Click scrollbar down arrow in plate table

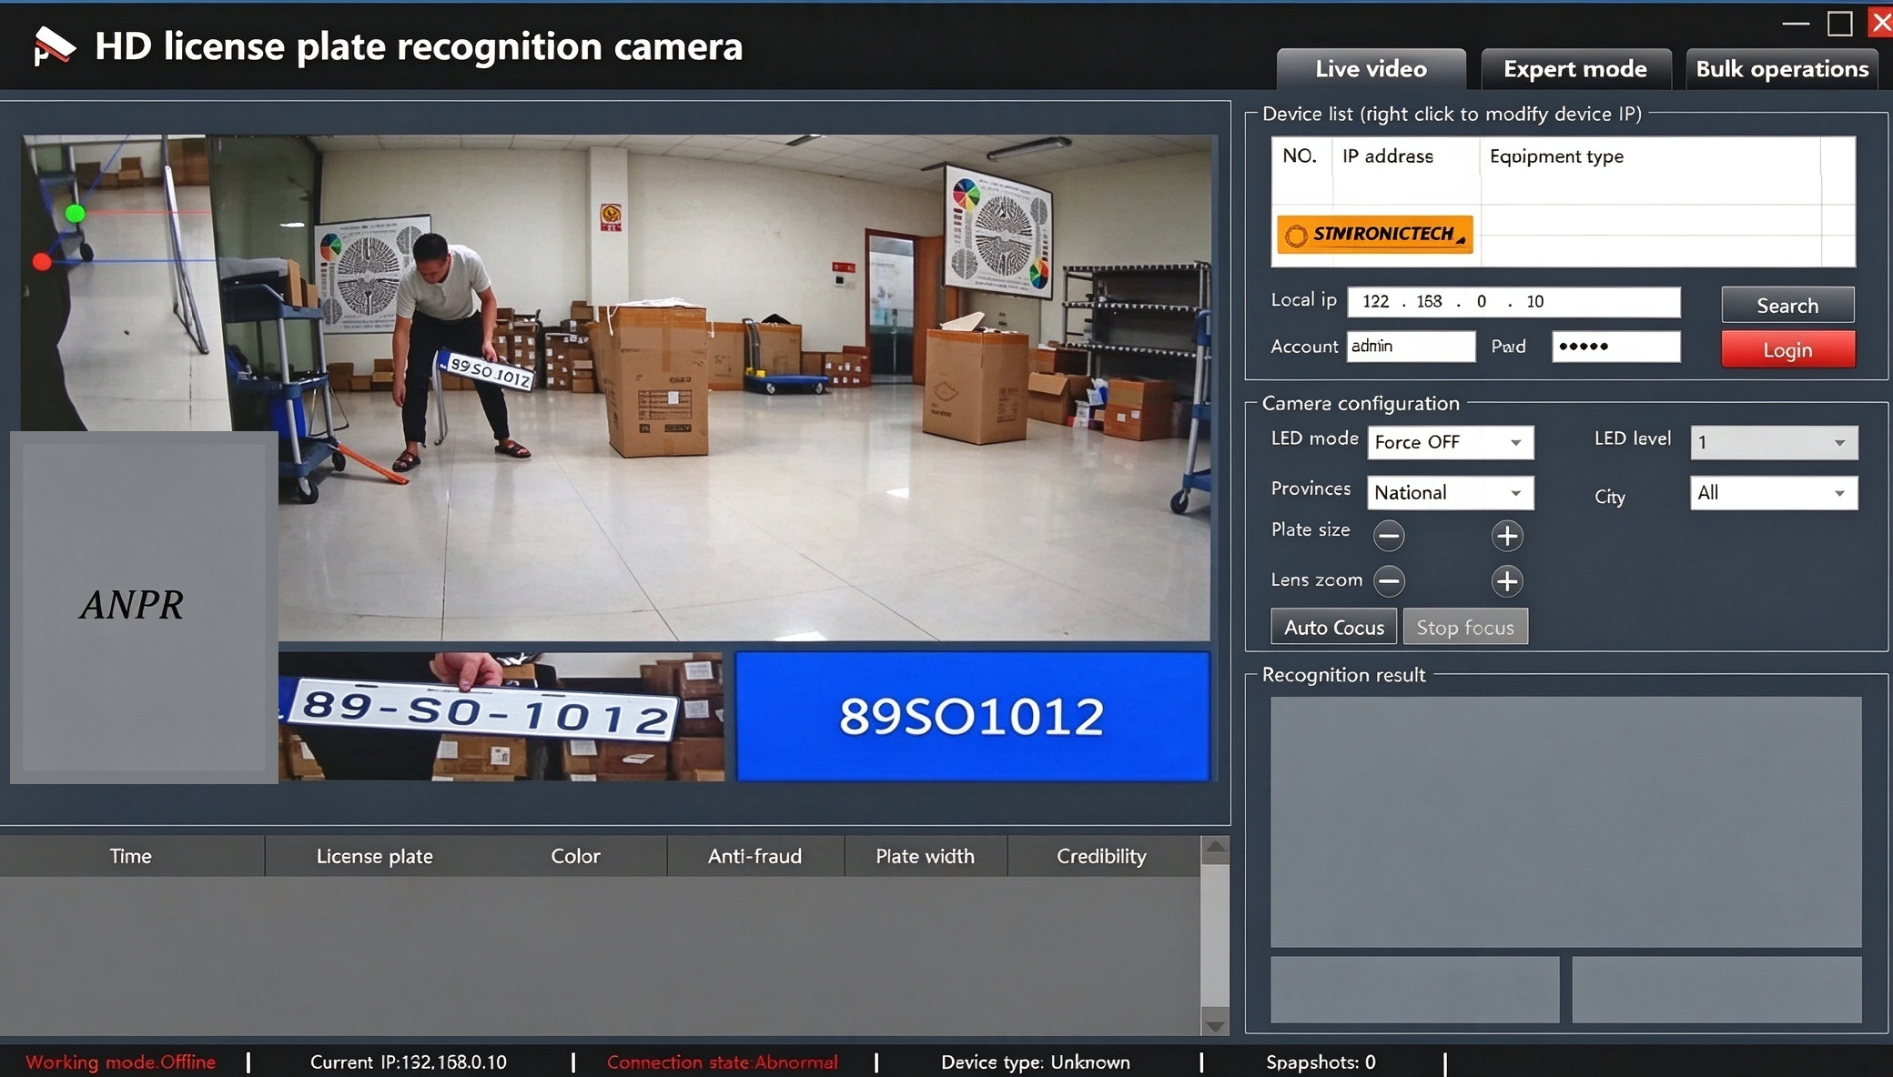[x=1215, y=1024]
